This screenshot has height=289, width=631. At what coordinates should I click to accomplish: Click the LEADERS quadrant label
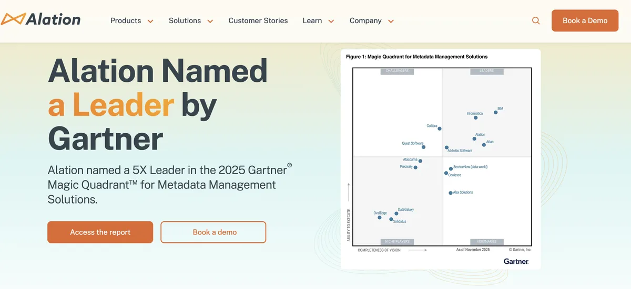[x=486, y=71]
